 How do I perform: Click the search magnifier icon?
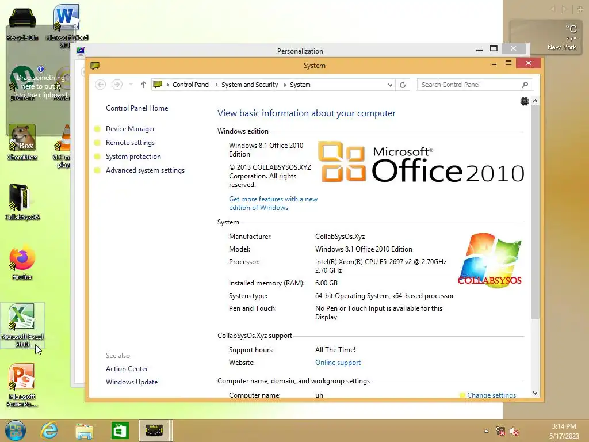pyautogui.click(x=525, y=85)
